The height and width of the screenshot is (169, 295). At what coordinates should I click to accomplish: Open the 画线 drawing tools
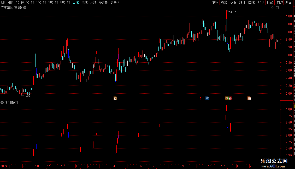[252, 2]
